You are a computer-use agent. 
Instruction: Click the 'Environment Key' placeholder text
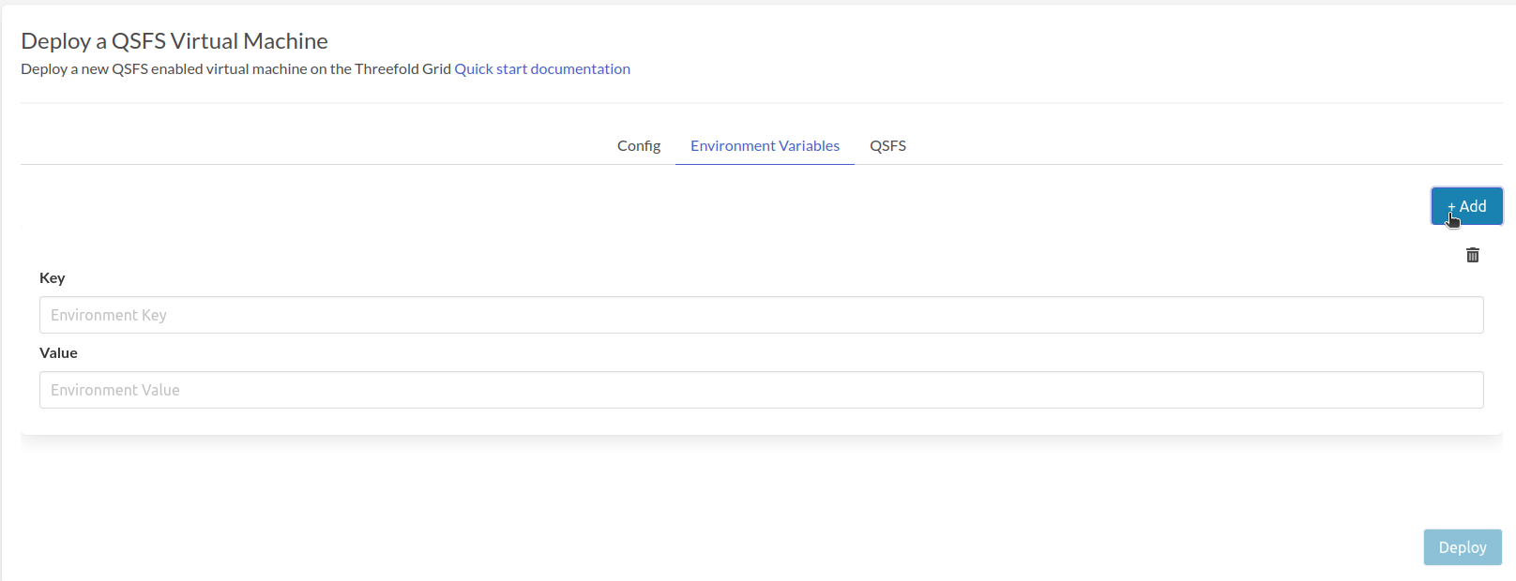point(109,315)
